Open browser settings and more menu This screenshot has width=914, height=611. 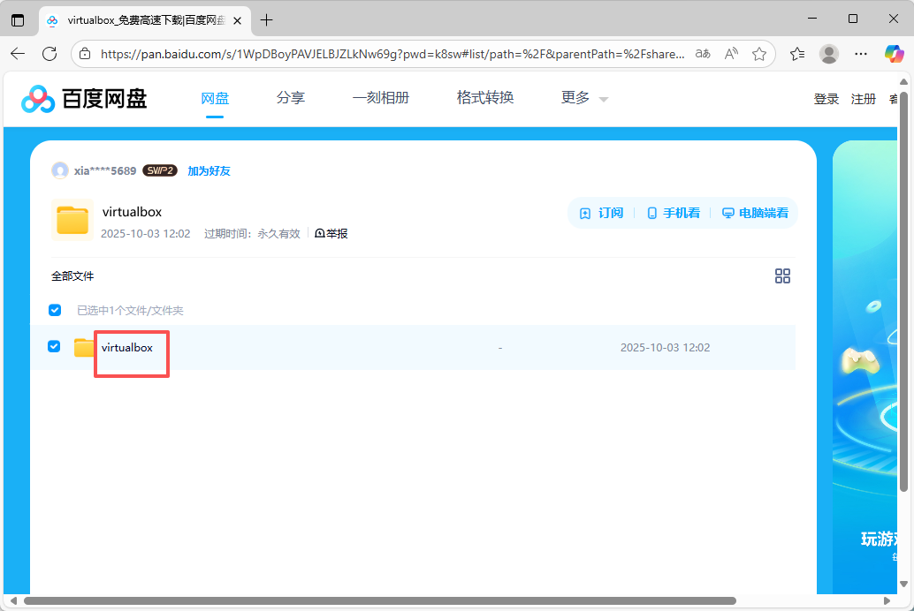click(861, 54)
